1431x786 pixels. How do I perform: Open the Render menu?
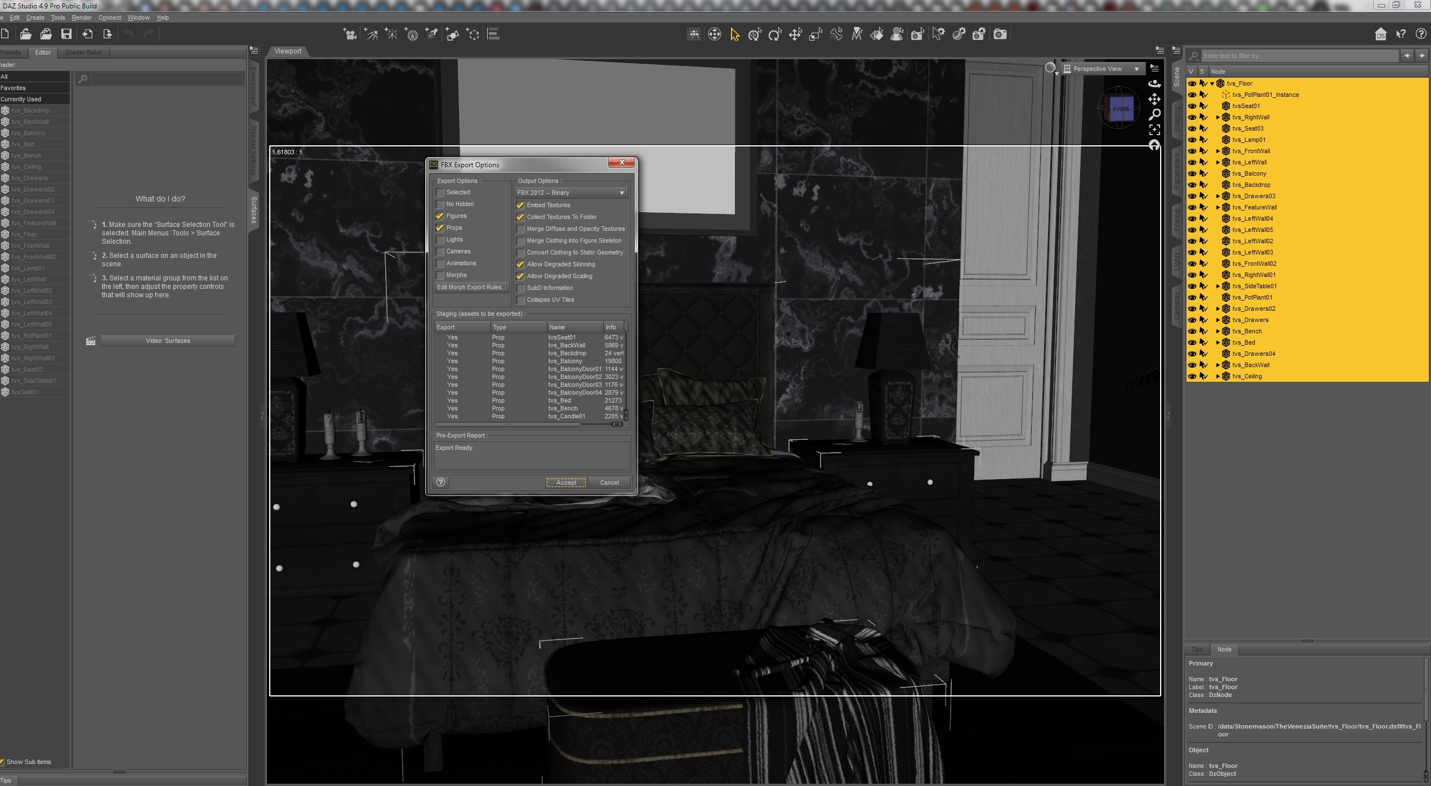81,17
